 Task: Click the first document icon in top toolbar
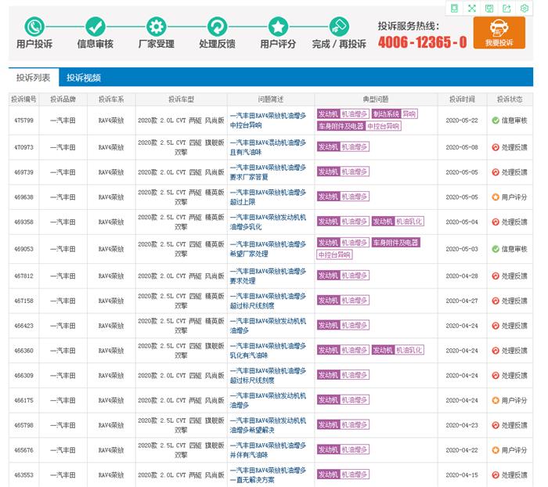(454, 9)
